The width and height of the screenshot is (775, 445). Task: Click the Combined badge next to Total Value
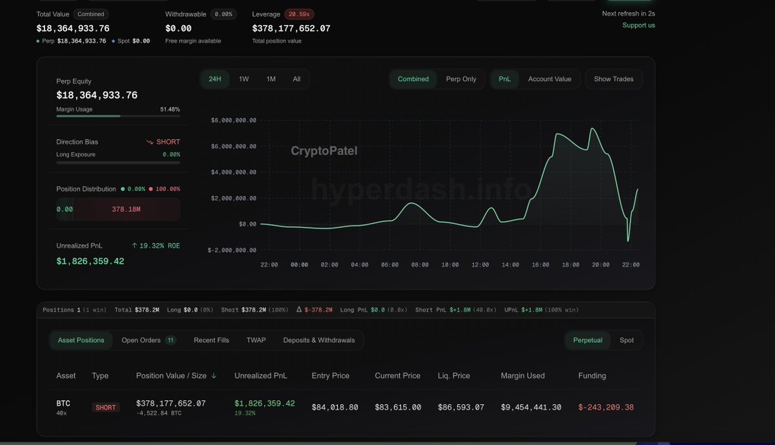pos(90,14)
